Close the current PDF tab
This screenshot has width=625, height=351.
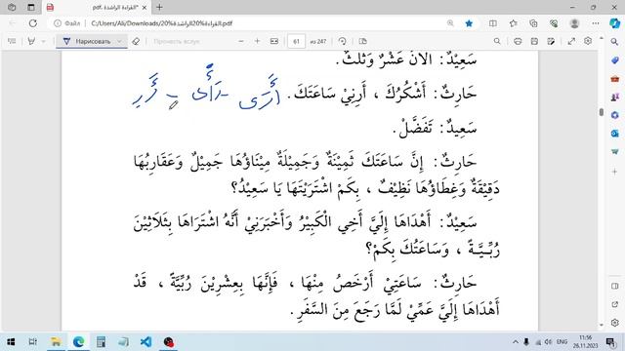[145, 7]
